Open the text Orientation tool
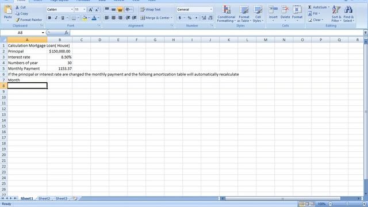 tap(129, 10)
